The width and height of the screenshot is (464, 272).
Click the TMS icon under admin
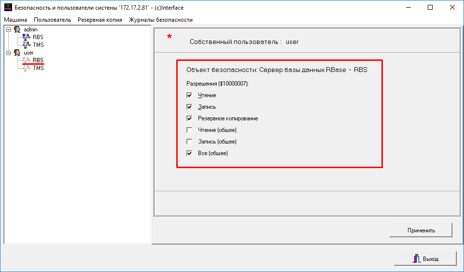pos(27,45)
